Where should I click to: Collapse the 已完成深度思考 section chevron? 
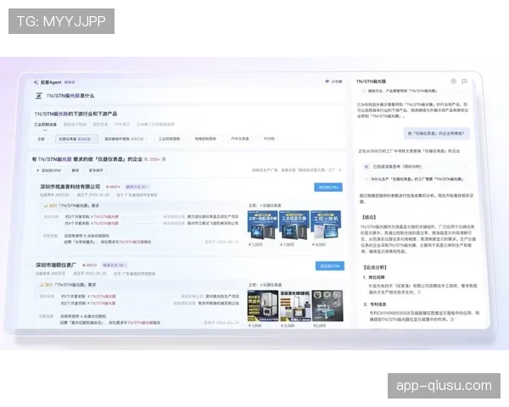[466, 166]
